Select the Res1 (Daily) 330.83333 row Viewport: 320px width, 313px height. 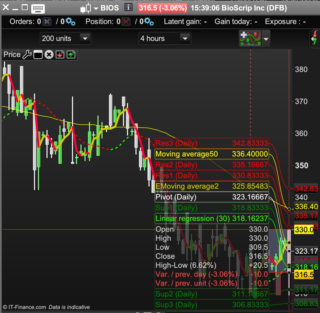(x=212, y=175)
